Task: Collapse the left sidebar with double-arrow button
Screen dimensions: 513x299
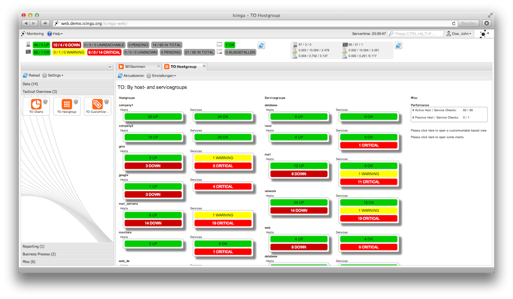Action: coord(110,67)
